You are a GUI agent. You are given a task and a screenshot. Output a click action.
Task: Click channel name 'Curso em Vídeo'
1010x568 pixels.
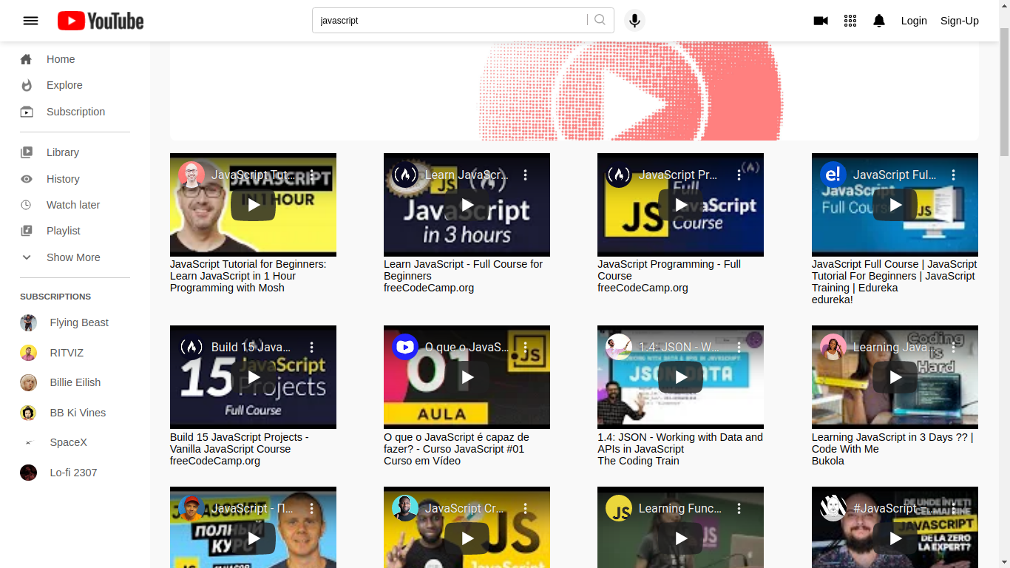click(422, 461)
